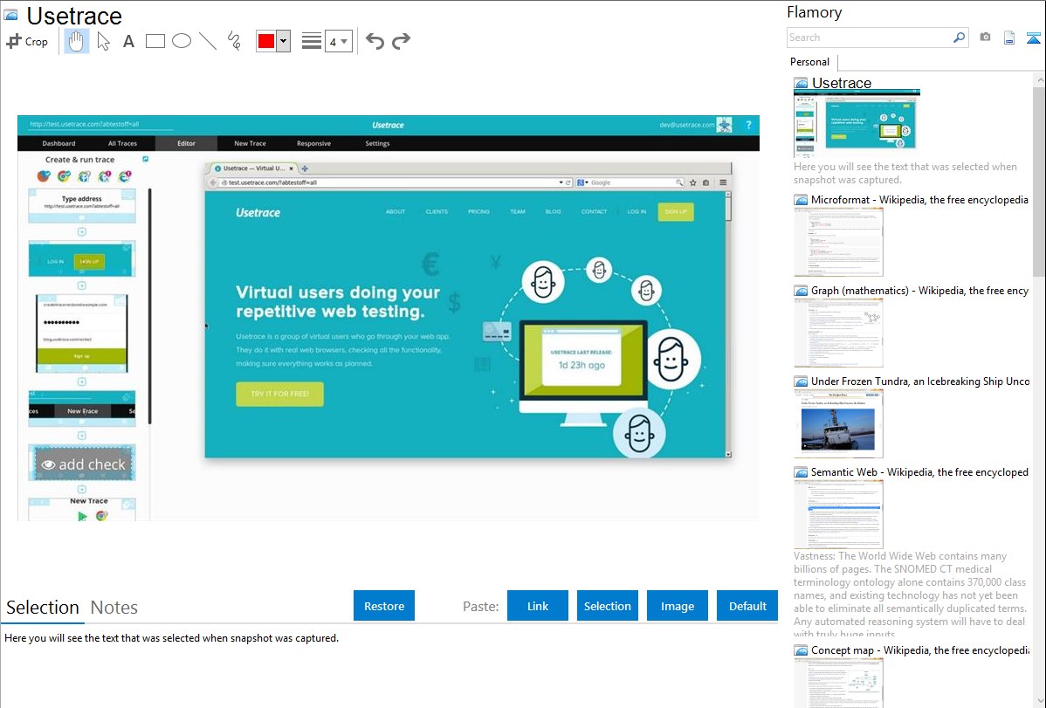Open the Usetrace snapshot thumbnail in the list
1046x708 pixels.
[x=857, y=124]
